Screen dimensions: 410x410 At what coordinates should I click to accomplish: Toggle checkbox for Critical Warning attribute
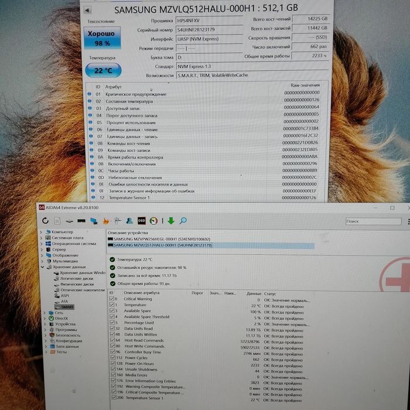[112, 299]
